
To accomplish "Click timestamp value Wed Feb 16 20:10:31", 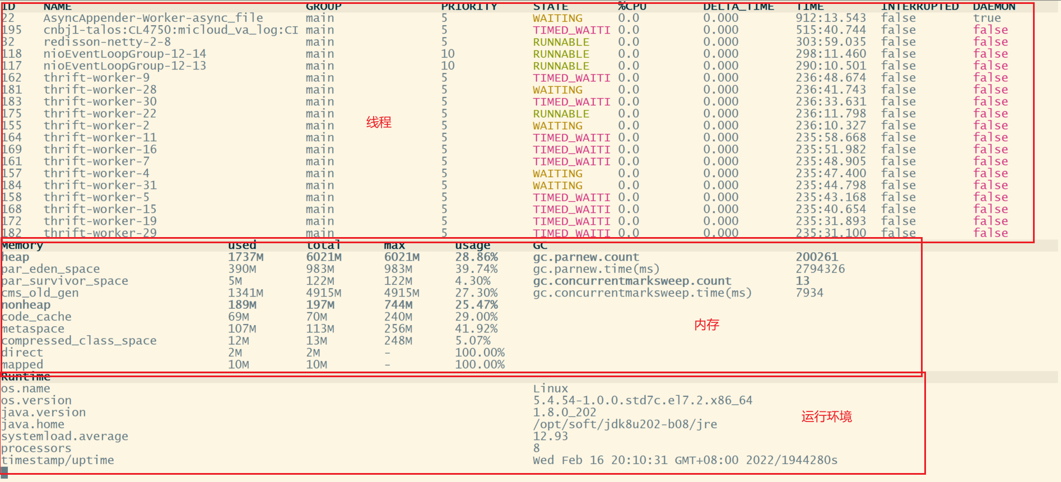I will 600,460.
